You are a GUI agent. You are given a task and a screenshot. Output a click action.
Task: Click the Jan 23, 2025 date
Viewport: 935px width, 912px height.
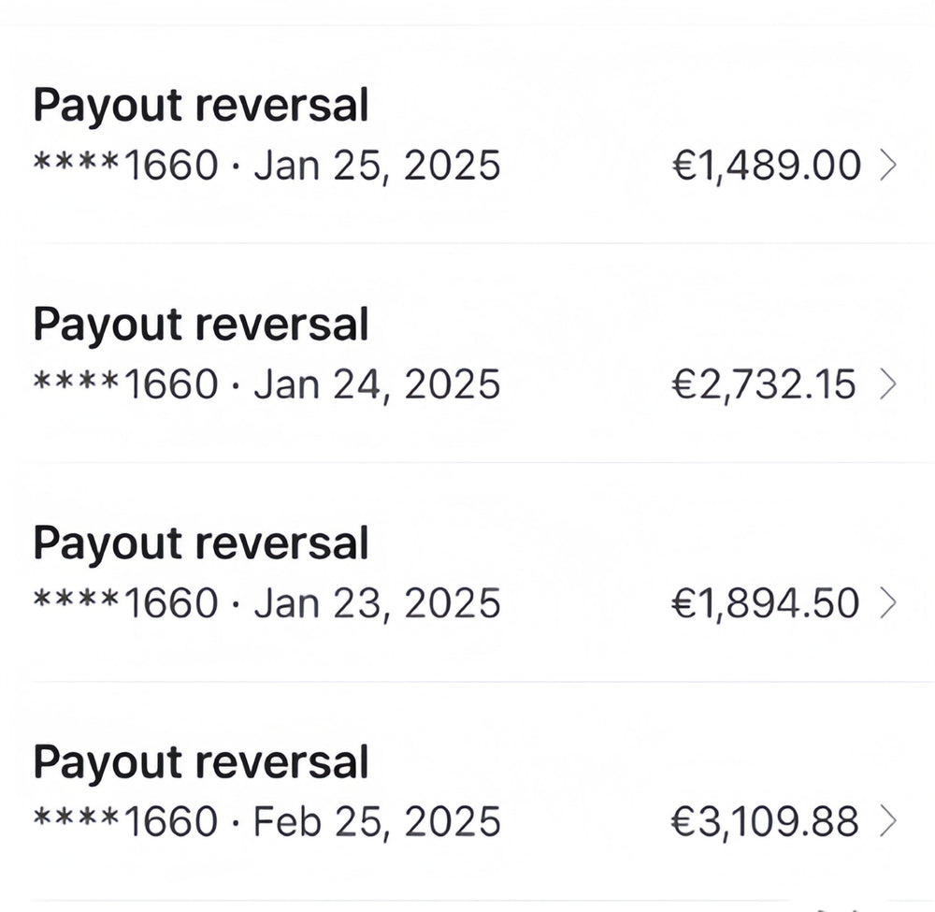click(377, 603)
